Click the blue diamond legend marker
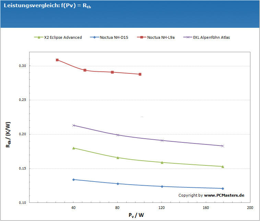 coord(95,37)
